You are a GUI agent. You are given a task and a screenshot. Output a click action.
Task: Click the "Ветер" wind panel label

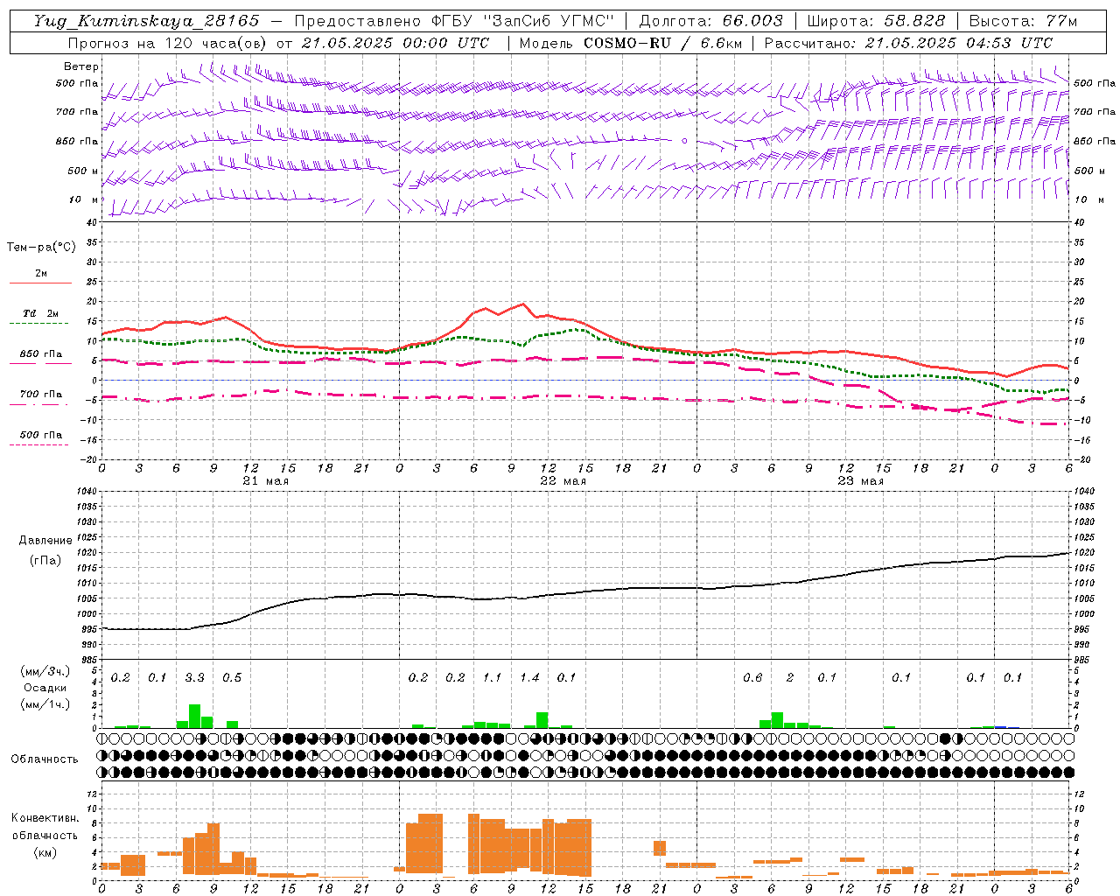click(81, 66)
